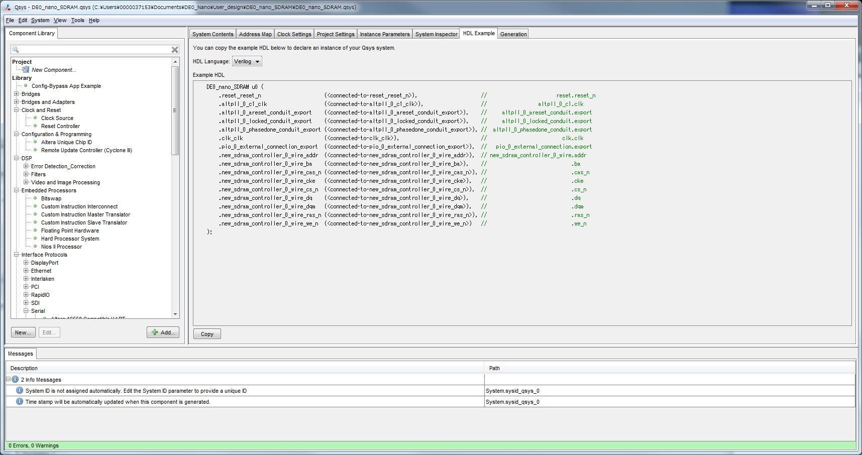Click the New Component icon
Image resolution: width=862 pixels, height=455 pixels.
click(26, 70)
